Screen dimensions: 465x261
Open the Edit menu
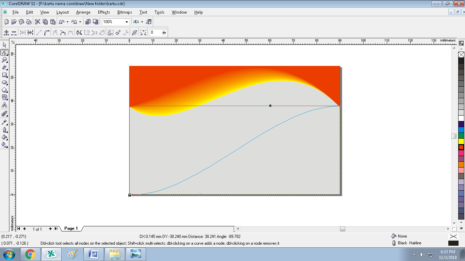tap(30, 12)
